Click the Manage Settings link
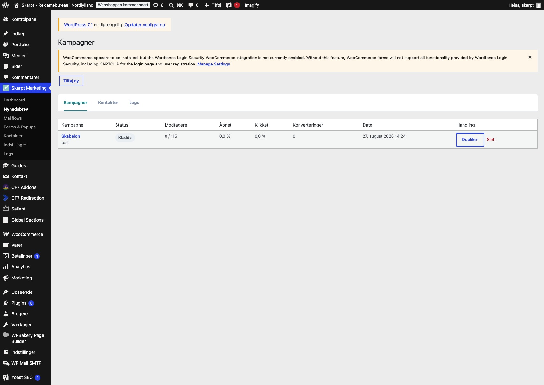 214,64
